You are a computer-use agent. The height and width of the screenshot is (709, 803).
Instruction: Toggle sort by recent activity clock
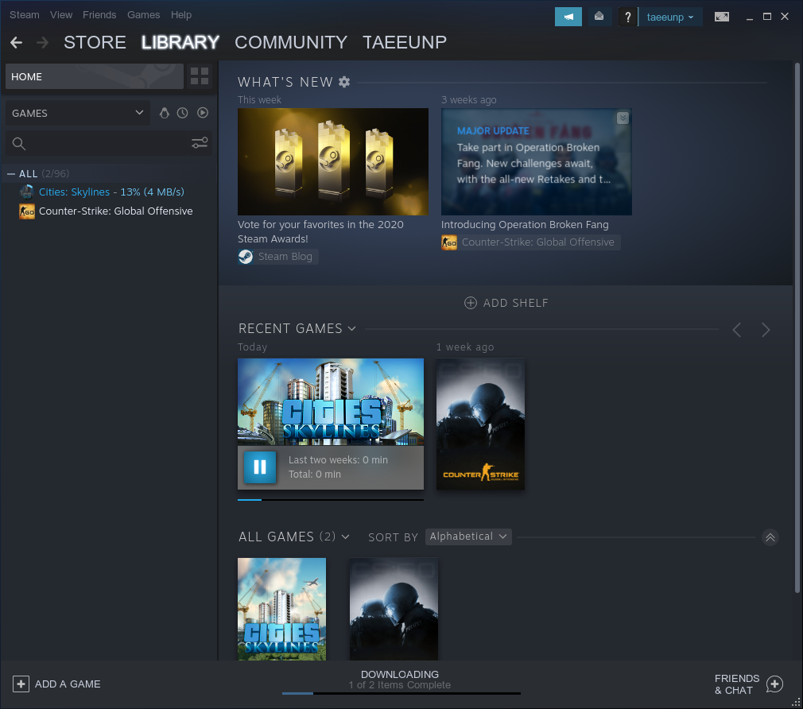click(x=183, y=113)
